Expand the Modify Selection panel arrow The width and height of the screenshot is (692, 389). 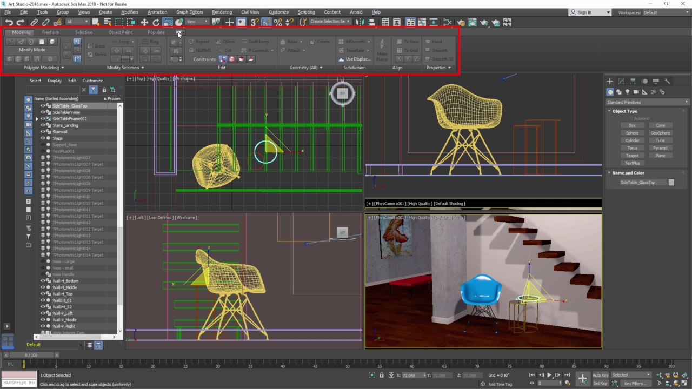[x=143, y=68]
